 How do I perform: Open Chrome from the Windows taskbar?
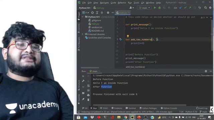[126, 117]
